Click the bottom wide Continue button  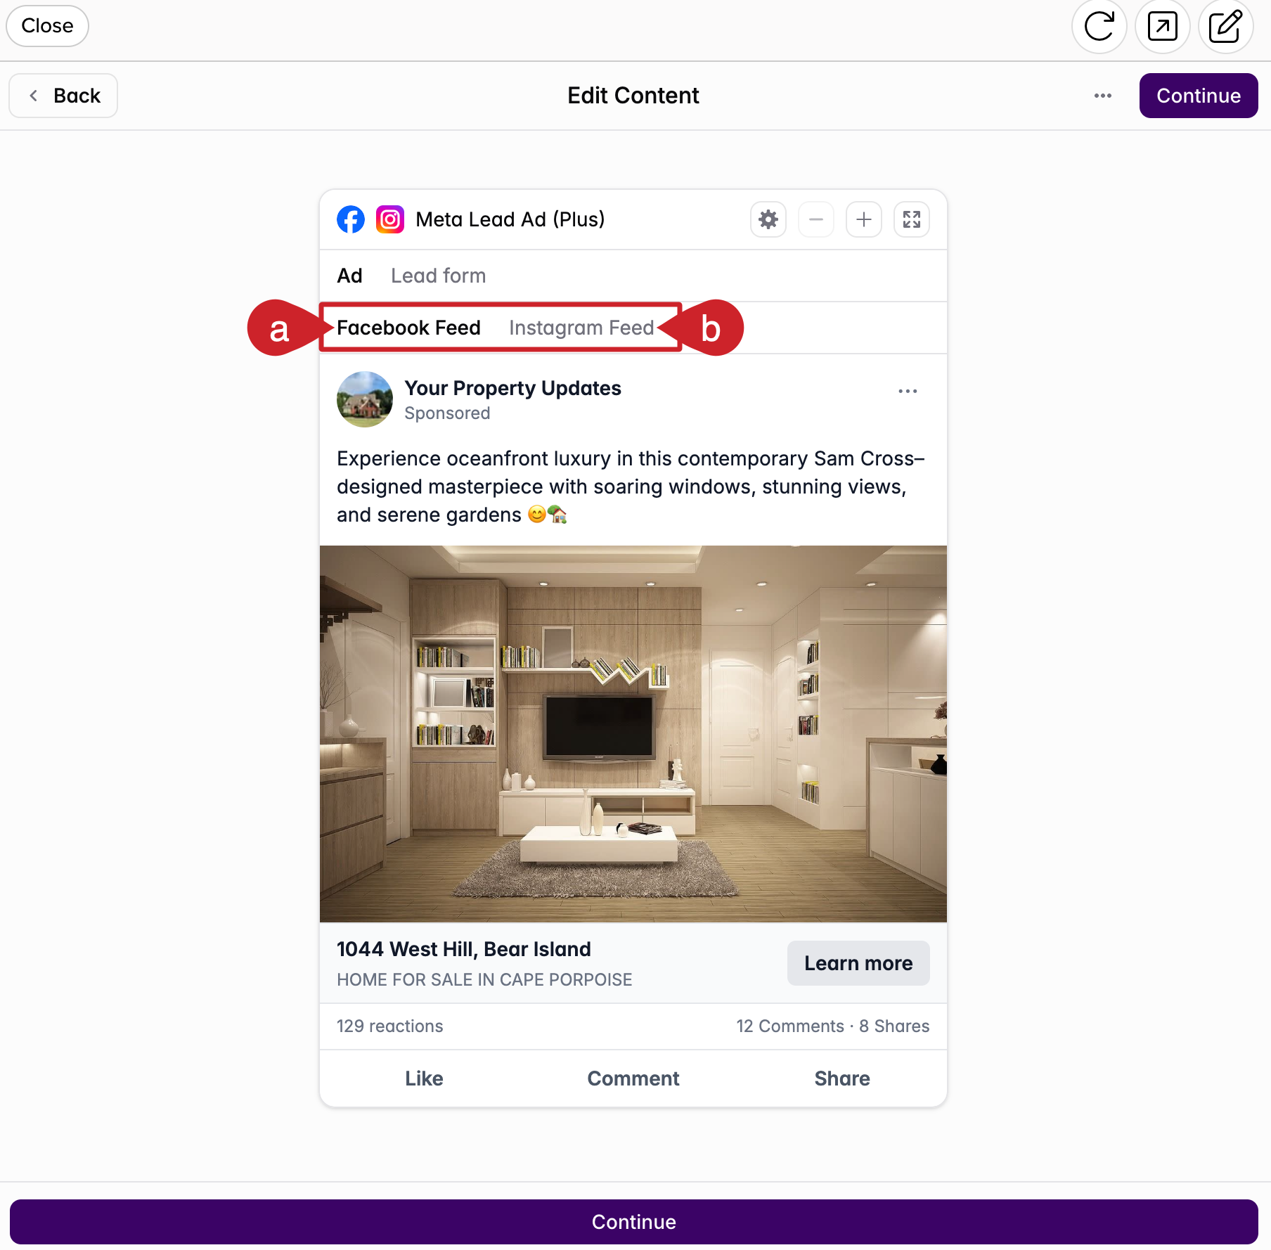coord(634,1222)
